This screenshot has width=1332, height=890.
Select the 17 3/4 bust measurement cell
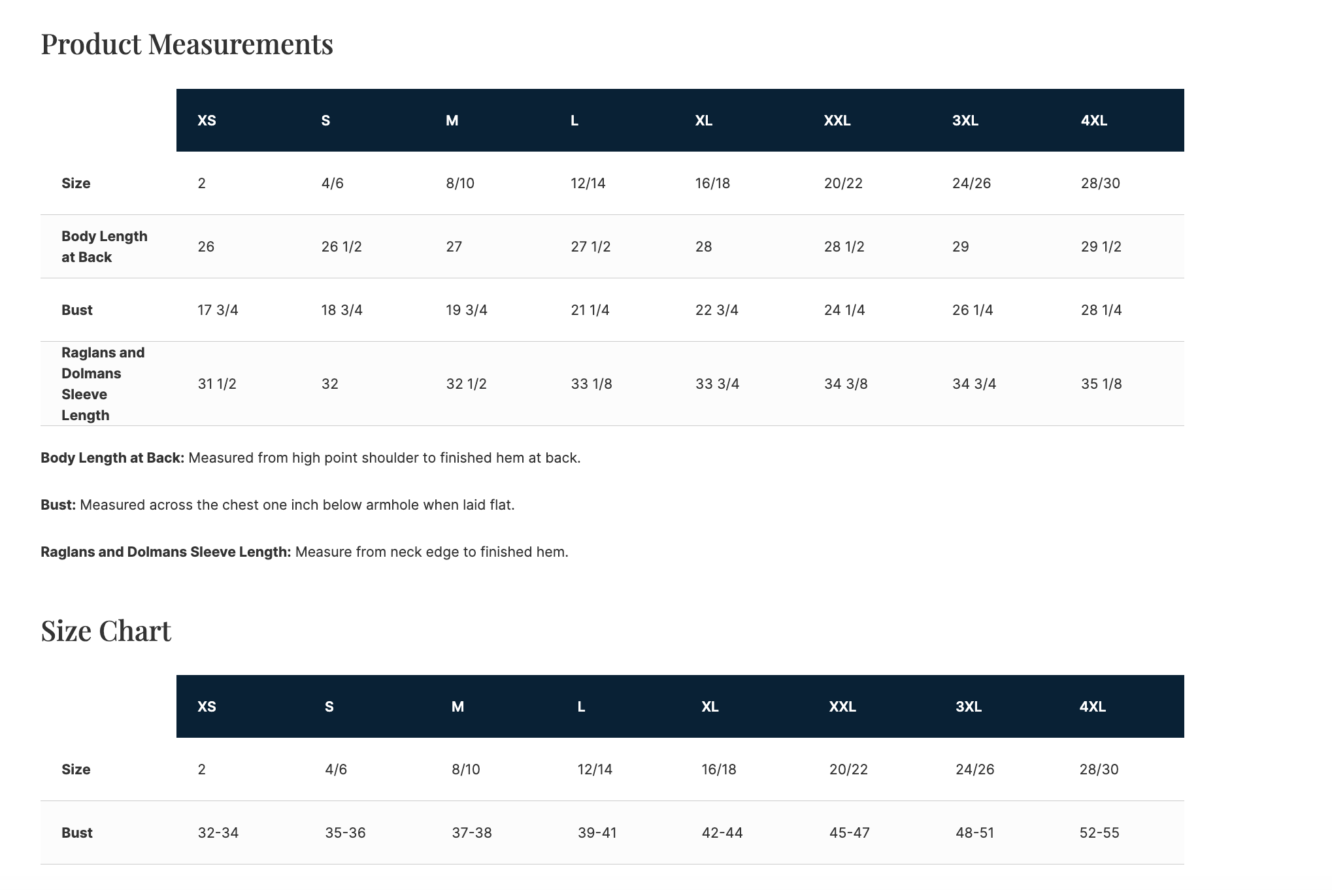pos(218,310)
